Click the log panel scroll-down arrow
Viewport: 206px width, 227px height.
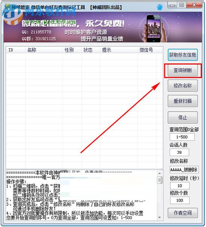tap(160, 217)
